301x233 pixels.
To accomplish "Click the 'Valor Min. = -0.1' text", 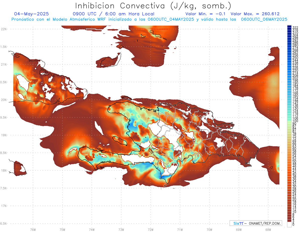I will coord(205,14).
